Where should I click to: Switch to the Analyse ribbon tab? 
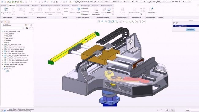pyautogui.click(x=35, y=6)
